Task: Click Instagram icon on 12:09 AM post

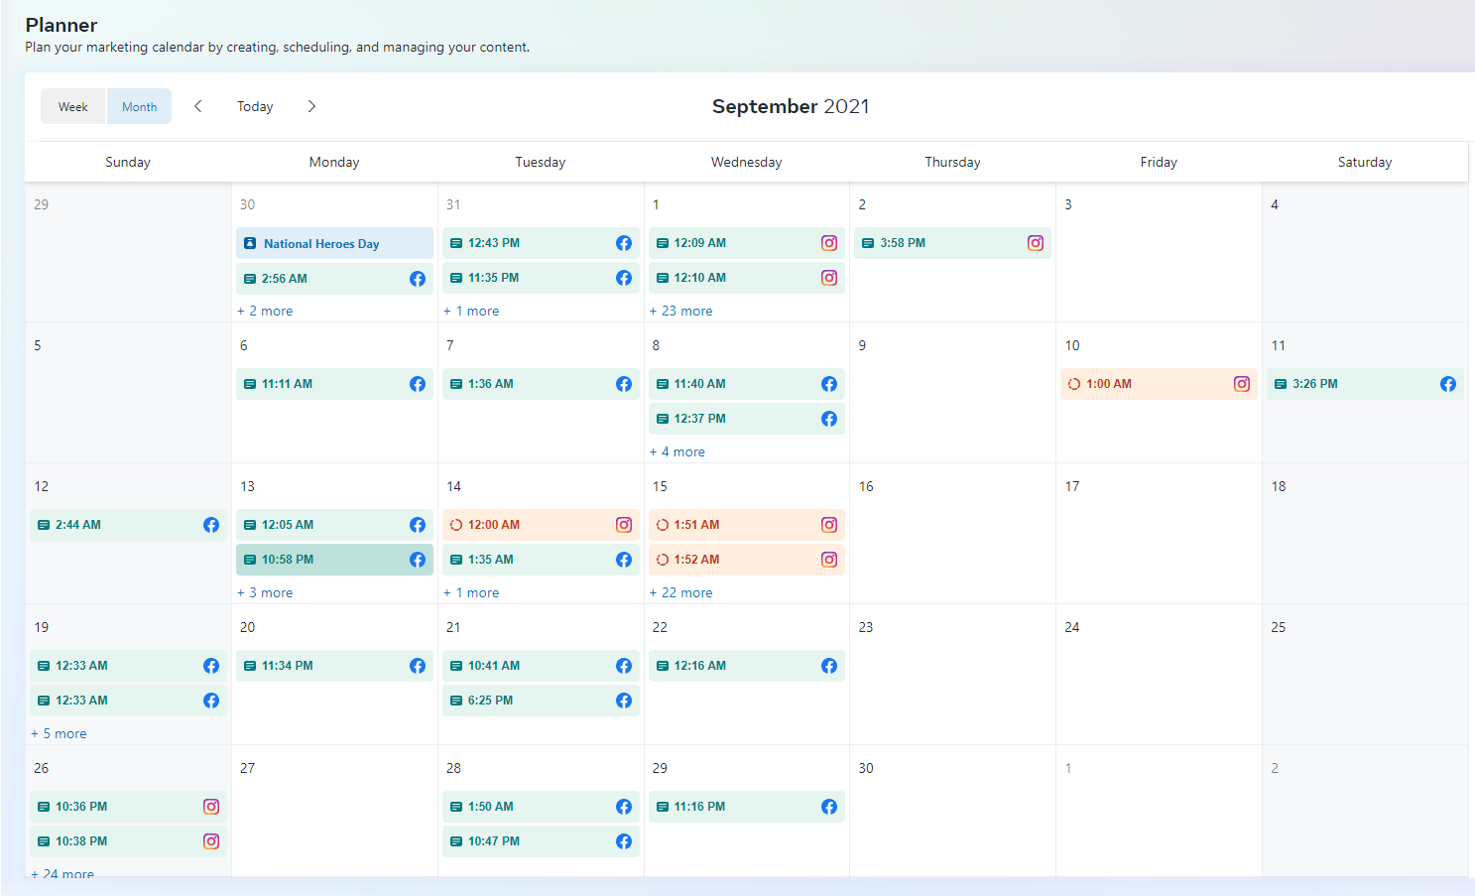Action: tap(829, 243)
